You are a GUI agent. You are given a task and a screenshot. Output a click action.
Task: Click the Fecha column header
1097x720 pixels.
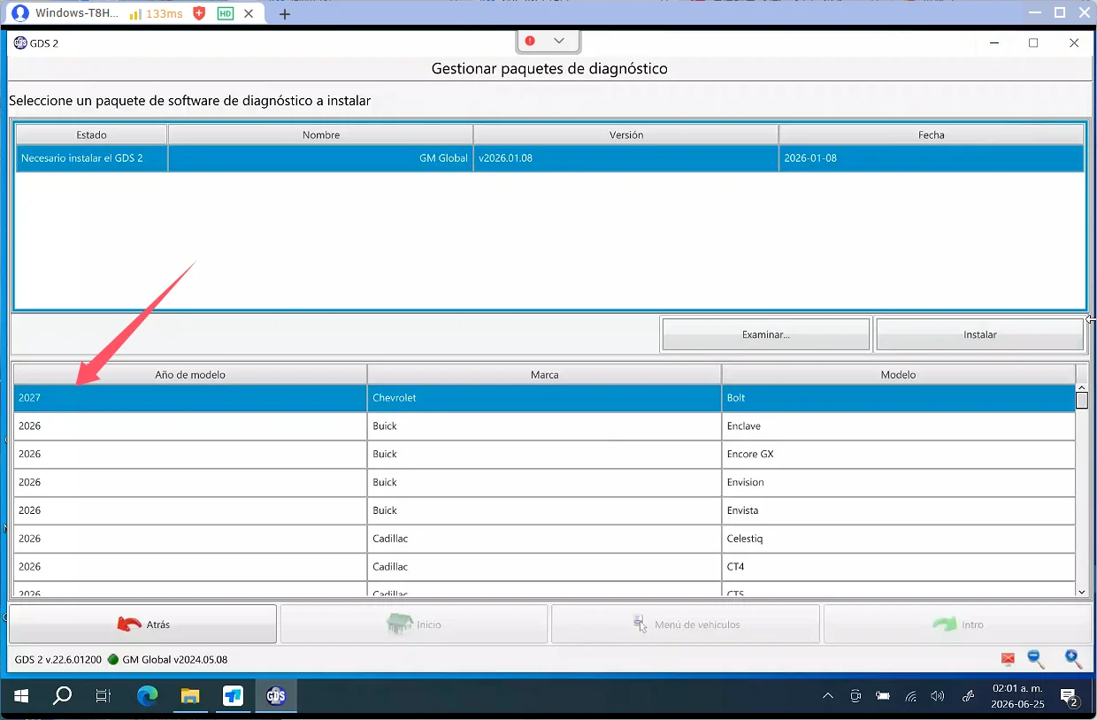coord(931,134)
